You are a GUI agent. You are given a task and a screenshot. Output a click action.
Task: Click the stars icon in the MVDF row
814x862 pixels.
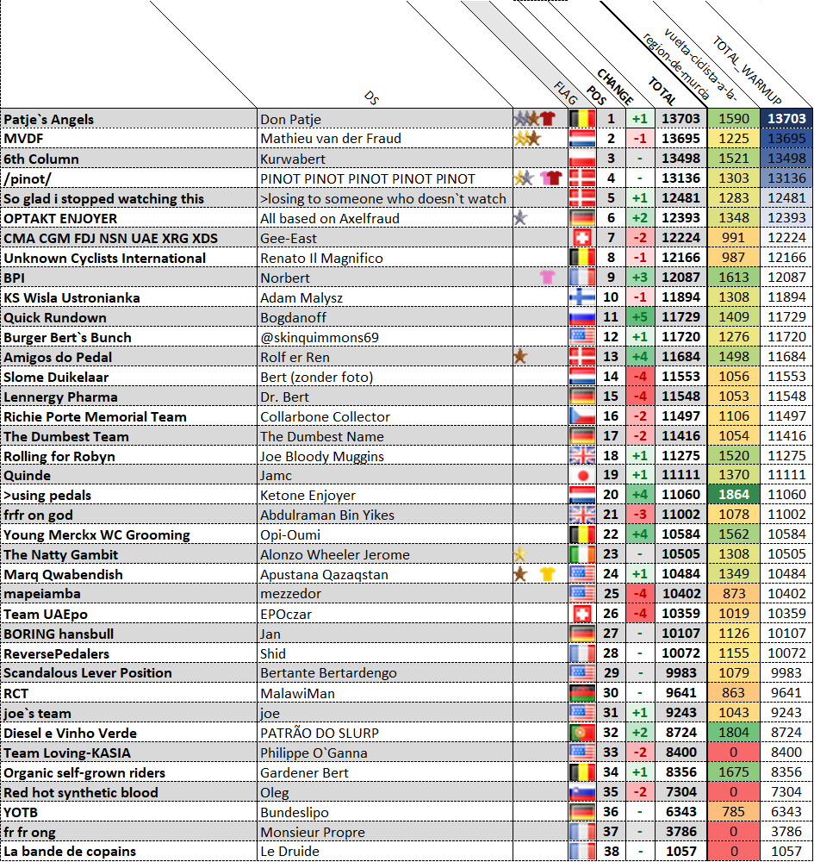(527, 139)
